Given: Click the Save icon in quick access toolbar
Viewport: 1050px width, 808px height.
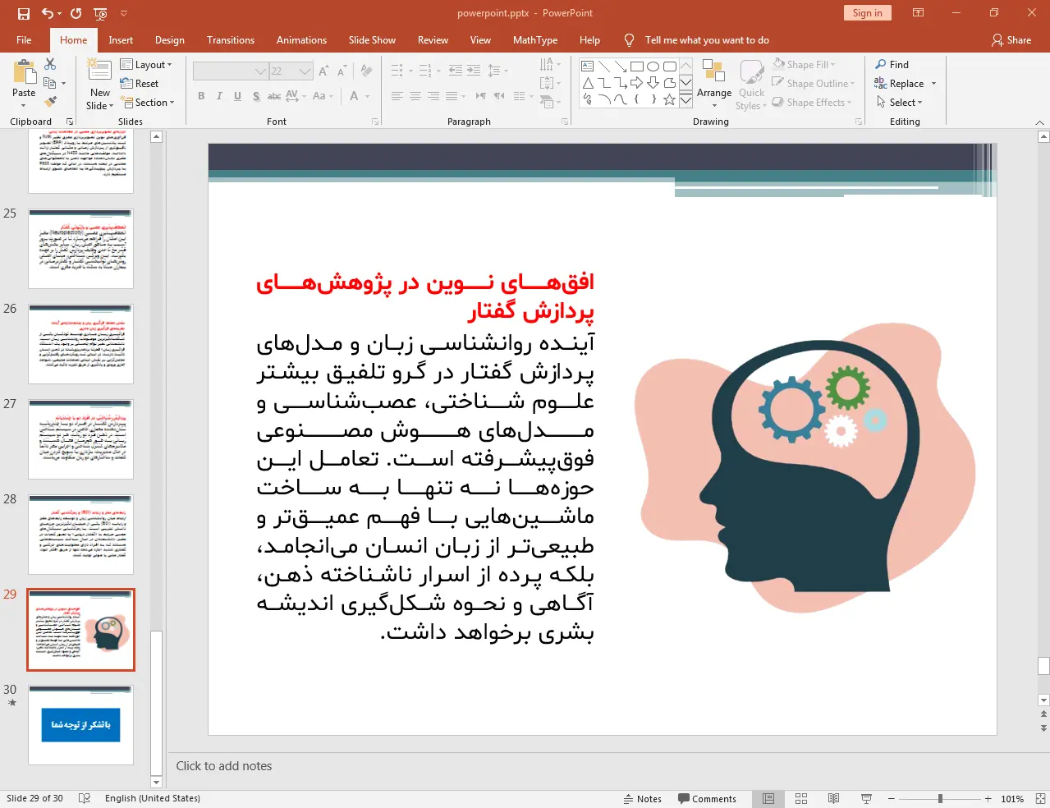Looking at the screenshot, I should pyautogui.click(x=23, y=13).
